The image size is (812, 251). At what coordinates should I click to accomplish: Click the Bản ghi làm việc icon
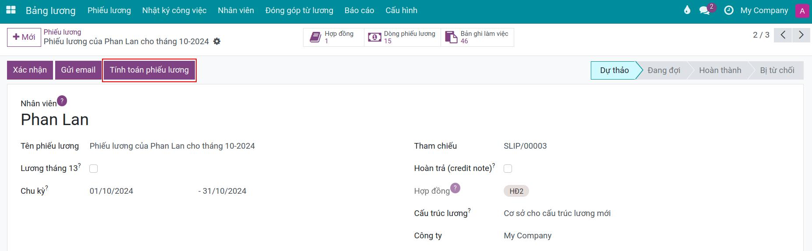451,37
